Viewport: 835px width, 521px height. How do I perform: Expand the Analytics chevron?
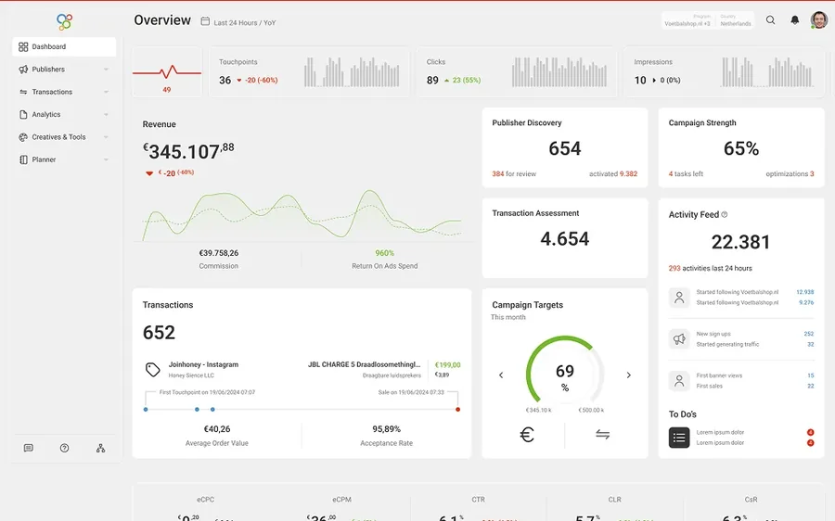pyautogui.click(x=106, y=114)
